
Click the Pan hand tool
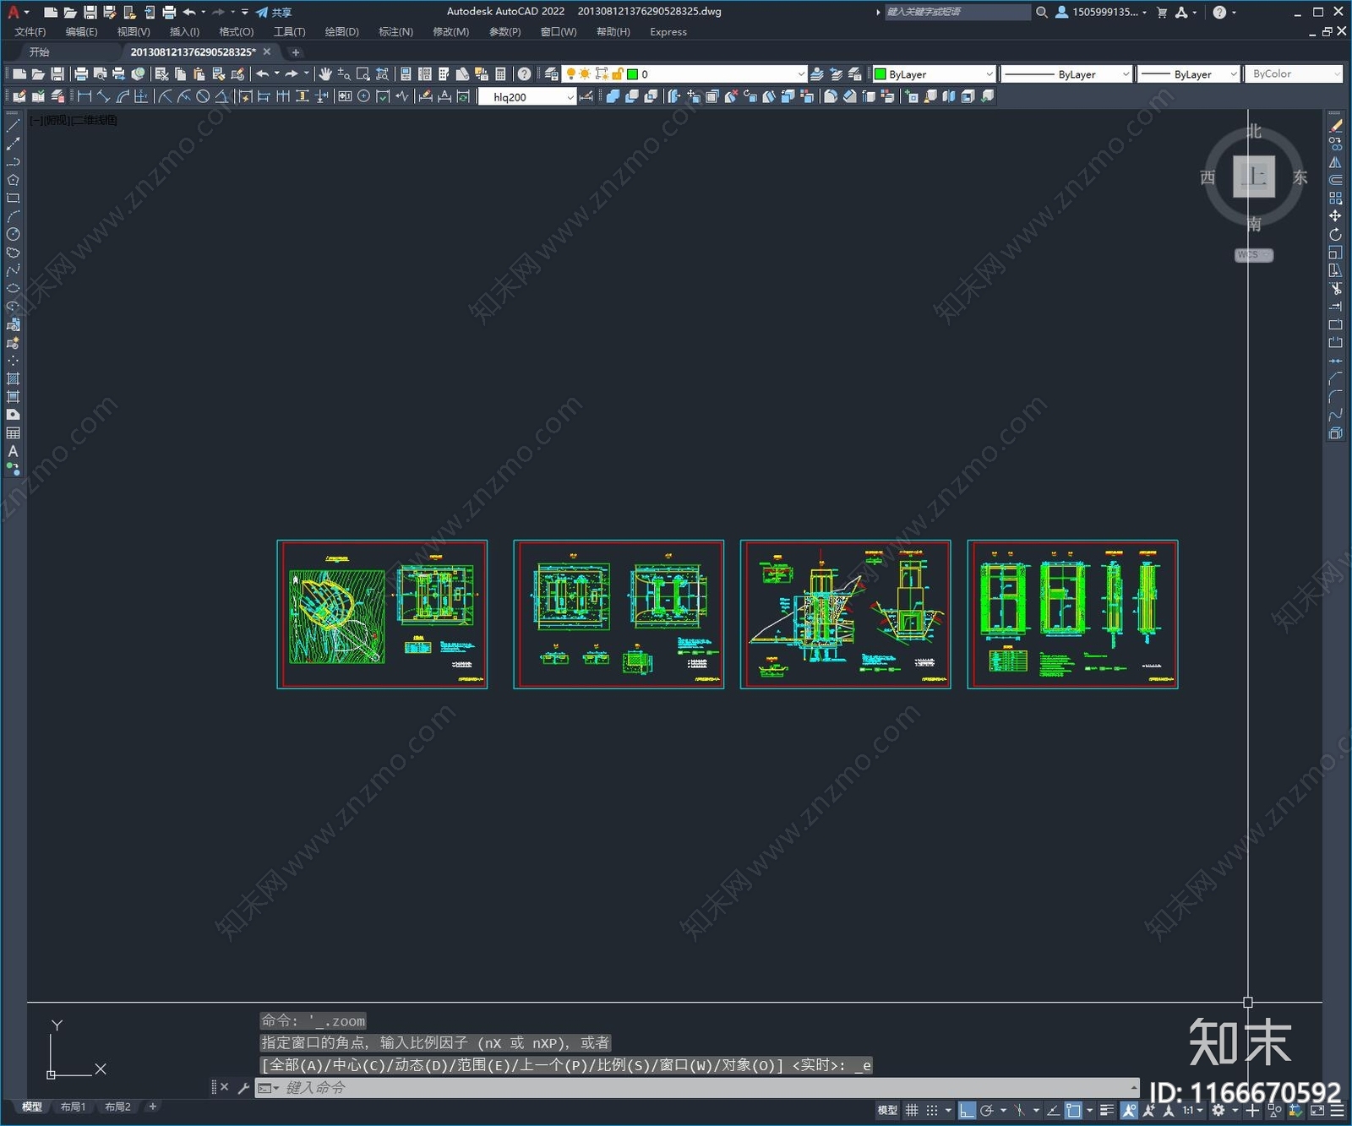(325, 74)
